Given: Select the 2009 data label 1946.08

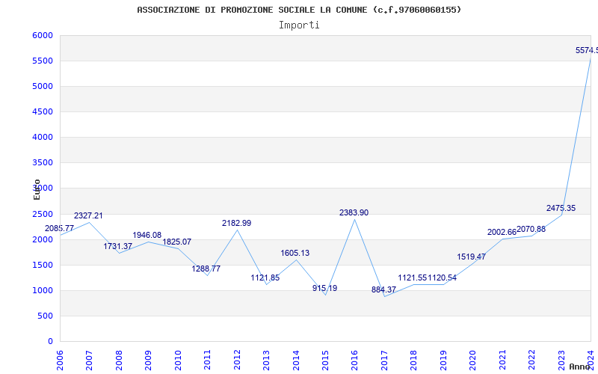Looking at the screenshot, I should click(x=147, y=235).
